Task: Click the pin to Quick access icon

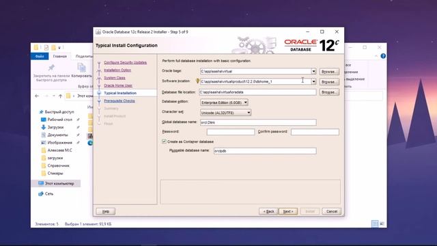Action: pos(51,68)
